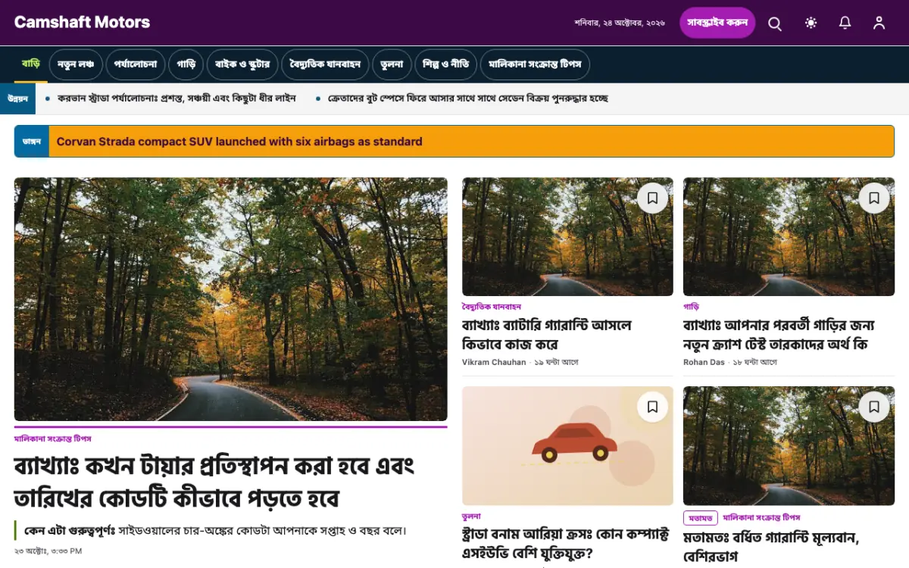Bookmark the battery warranty article card
Screen dimensions: 909x568
tap(652, 198)
